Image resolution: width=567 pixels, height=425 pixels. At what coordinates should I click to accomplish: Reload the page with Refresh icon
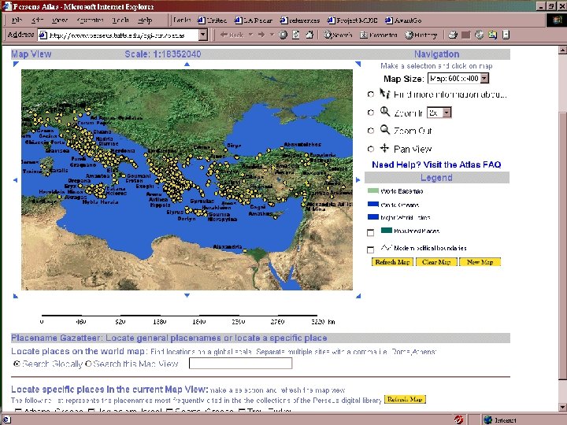point(296,35)
